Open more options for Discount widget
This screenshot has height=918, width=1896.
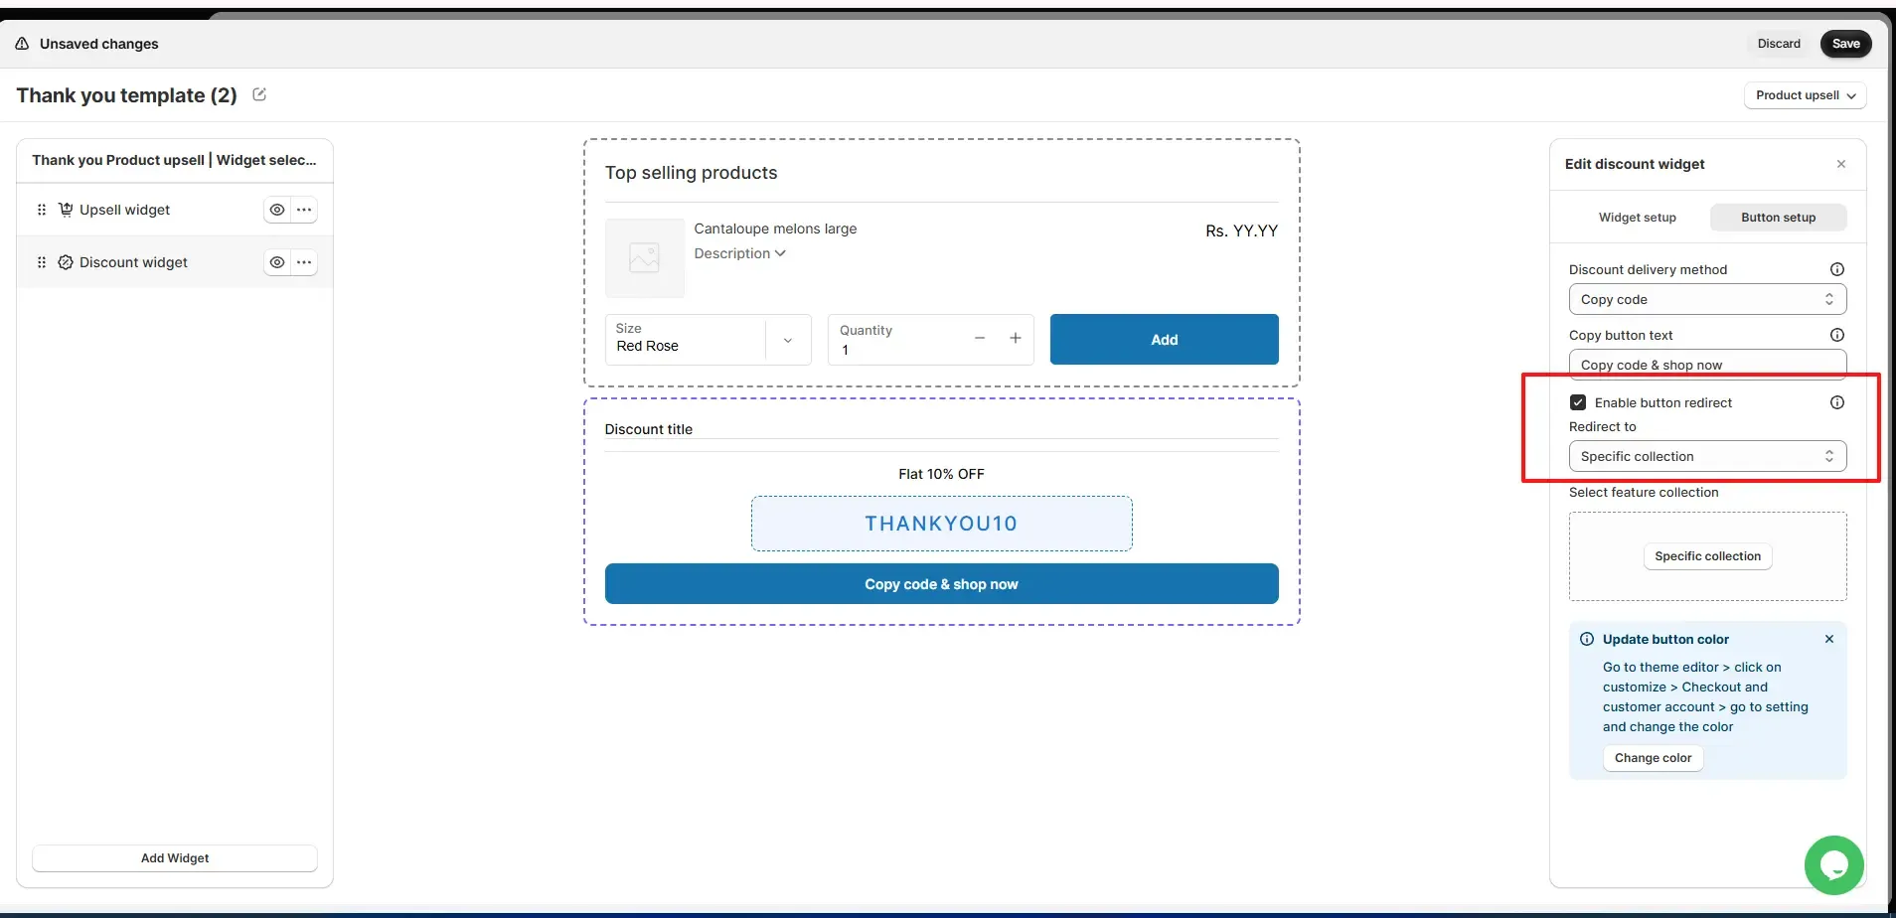pos(304,262)
